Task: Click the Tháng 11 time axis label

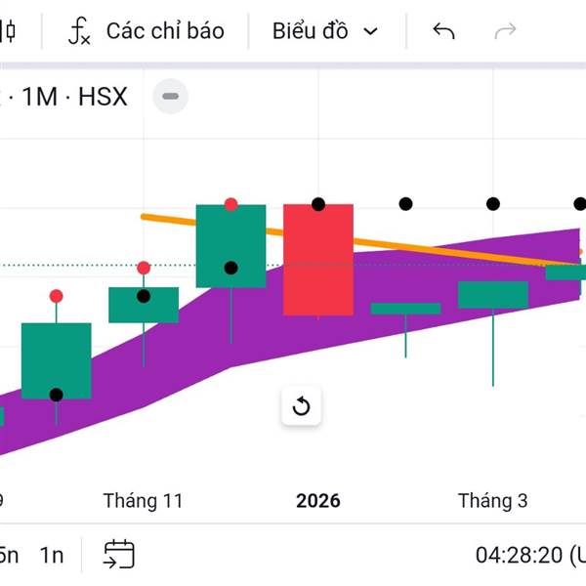Action: point(143,501)
